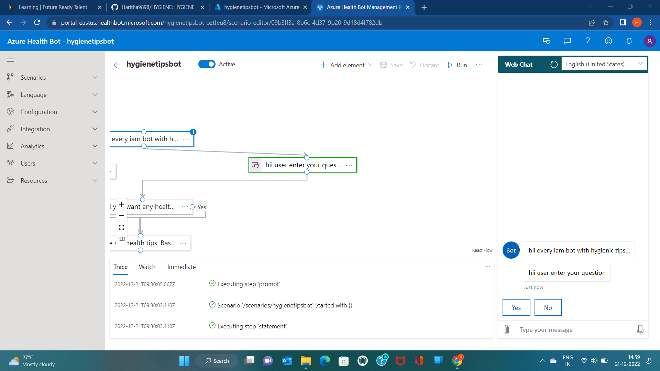Go back using the scenario arrow
Screen dimensions: 660x371
(117, 65)
